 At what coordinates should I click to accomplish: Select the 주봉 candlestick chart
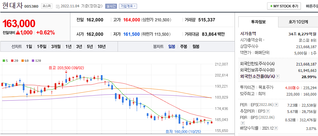[184, 46]
